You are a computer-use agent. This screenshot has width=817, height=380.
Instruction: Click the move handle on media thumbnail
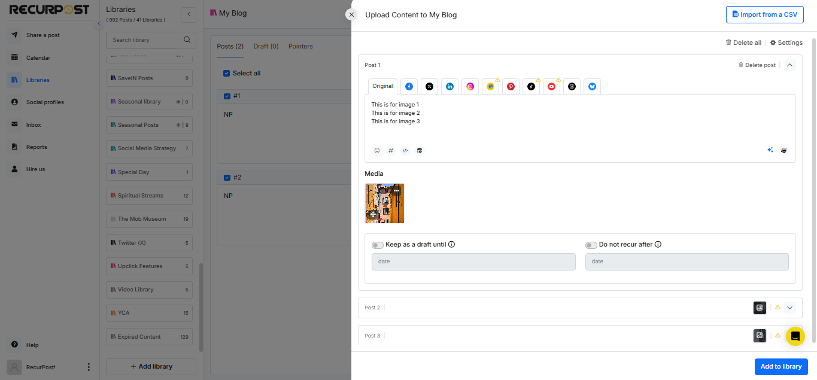[x=373, y=214]
